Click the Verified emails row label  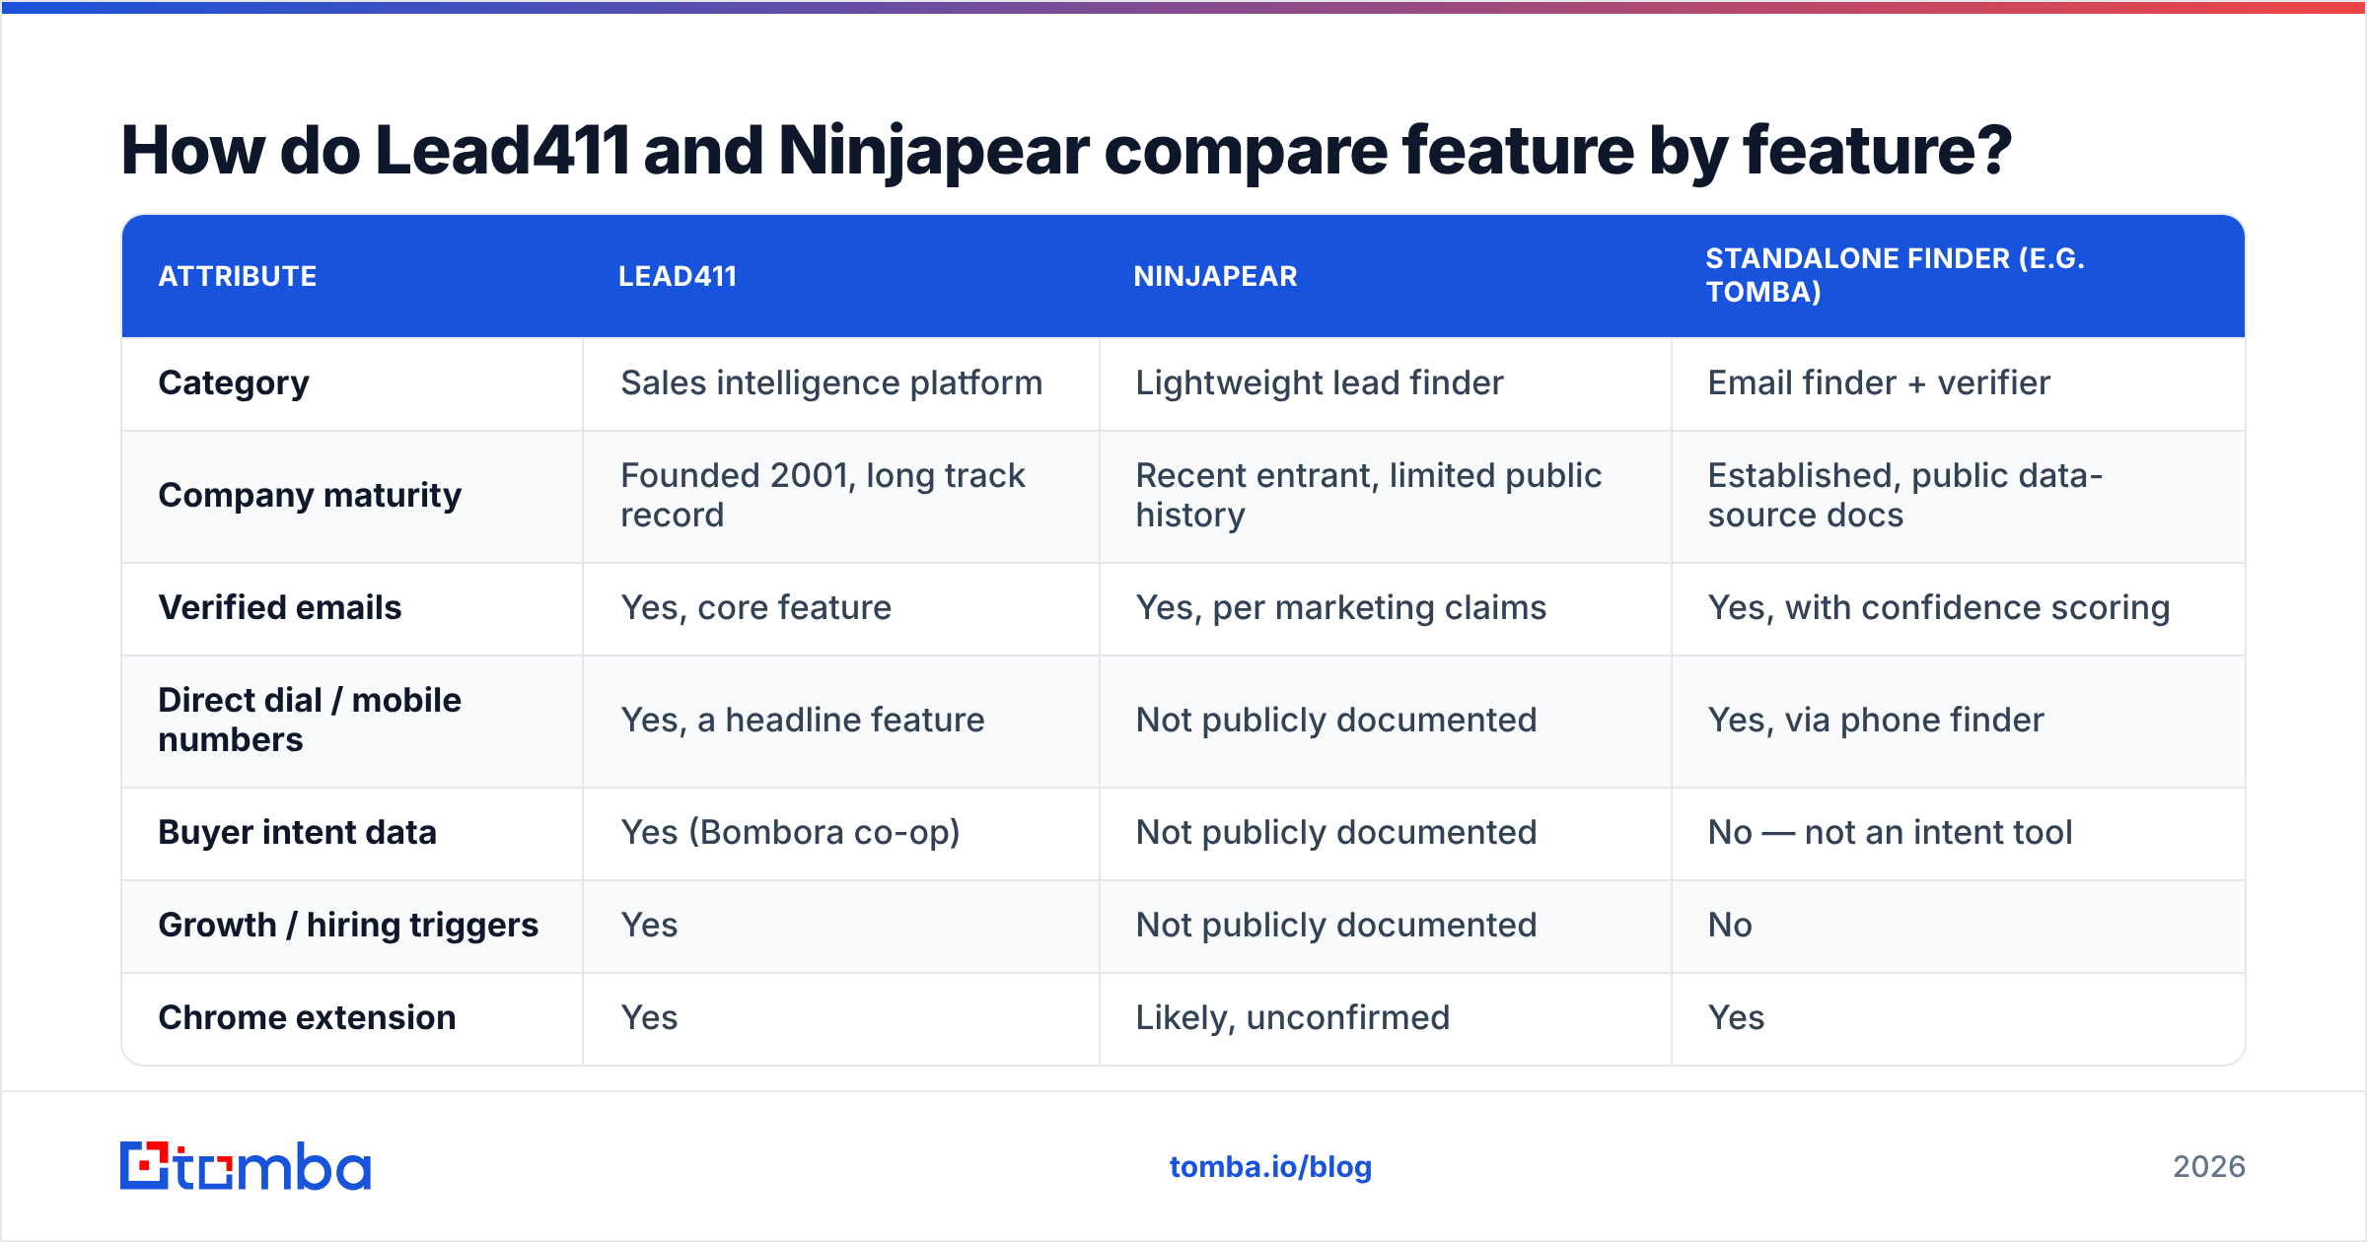pos(280,608)
